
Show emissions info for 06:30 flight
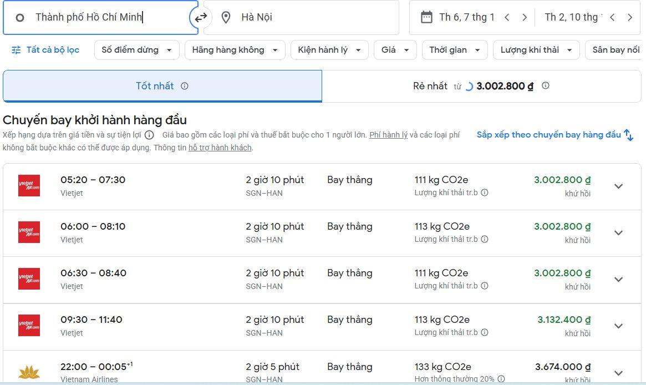click(485, 286)
